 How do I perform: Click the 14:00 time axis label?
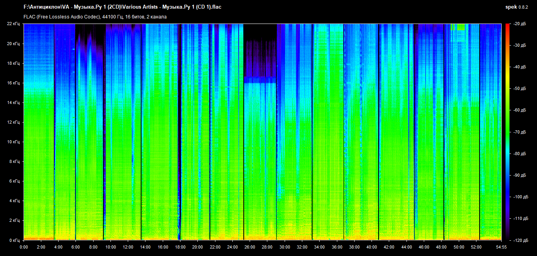pyautogui.click(x=145, y=247)
